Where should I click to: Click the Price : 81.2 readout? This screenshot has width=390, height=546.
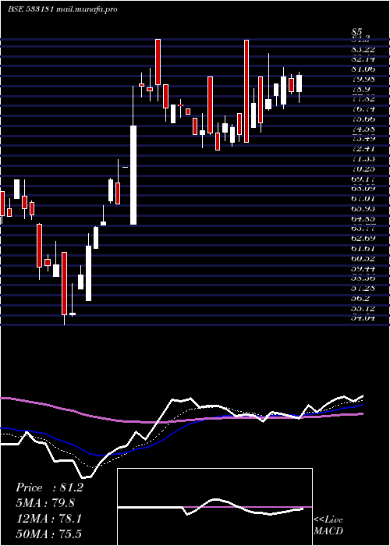tap(49, 487)
